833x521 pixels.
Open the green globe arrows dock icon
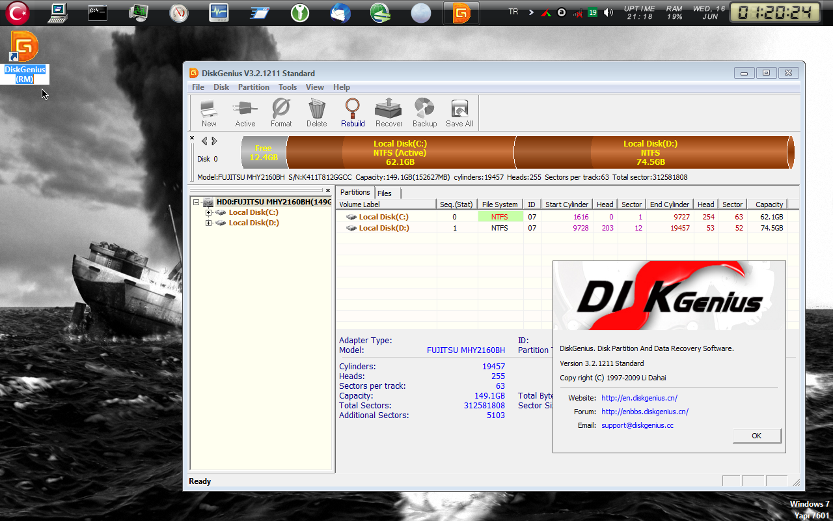381,12
